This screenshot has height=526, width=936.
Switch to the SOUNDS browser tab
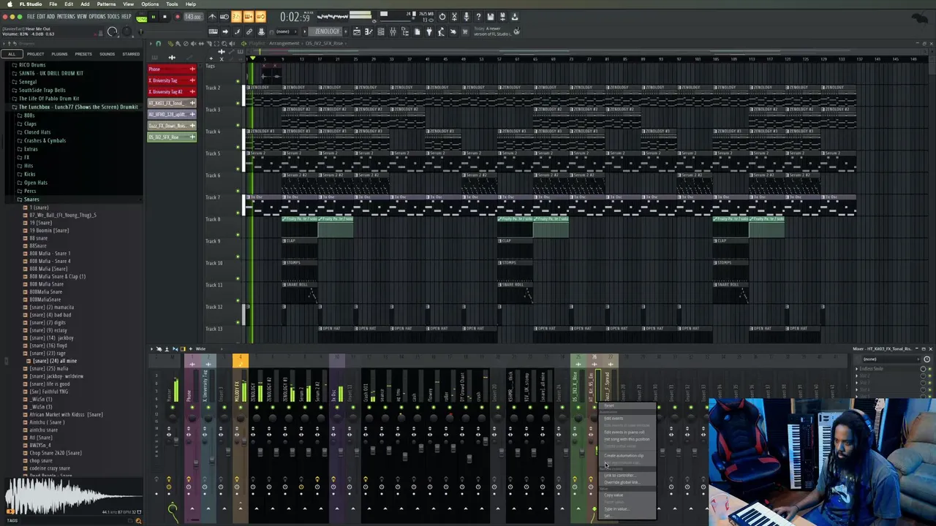[107, 54]
